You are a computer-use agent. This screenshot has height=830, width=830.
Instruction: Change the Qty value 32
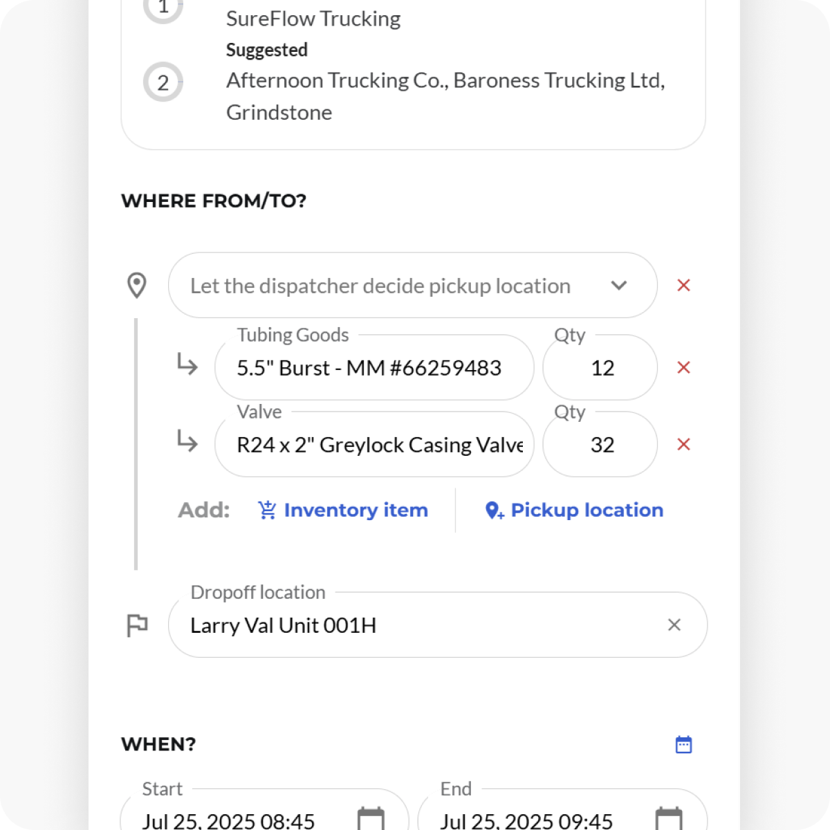(600, 444)
